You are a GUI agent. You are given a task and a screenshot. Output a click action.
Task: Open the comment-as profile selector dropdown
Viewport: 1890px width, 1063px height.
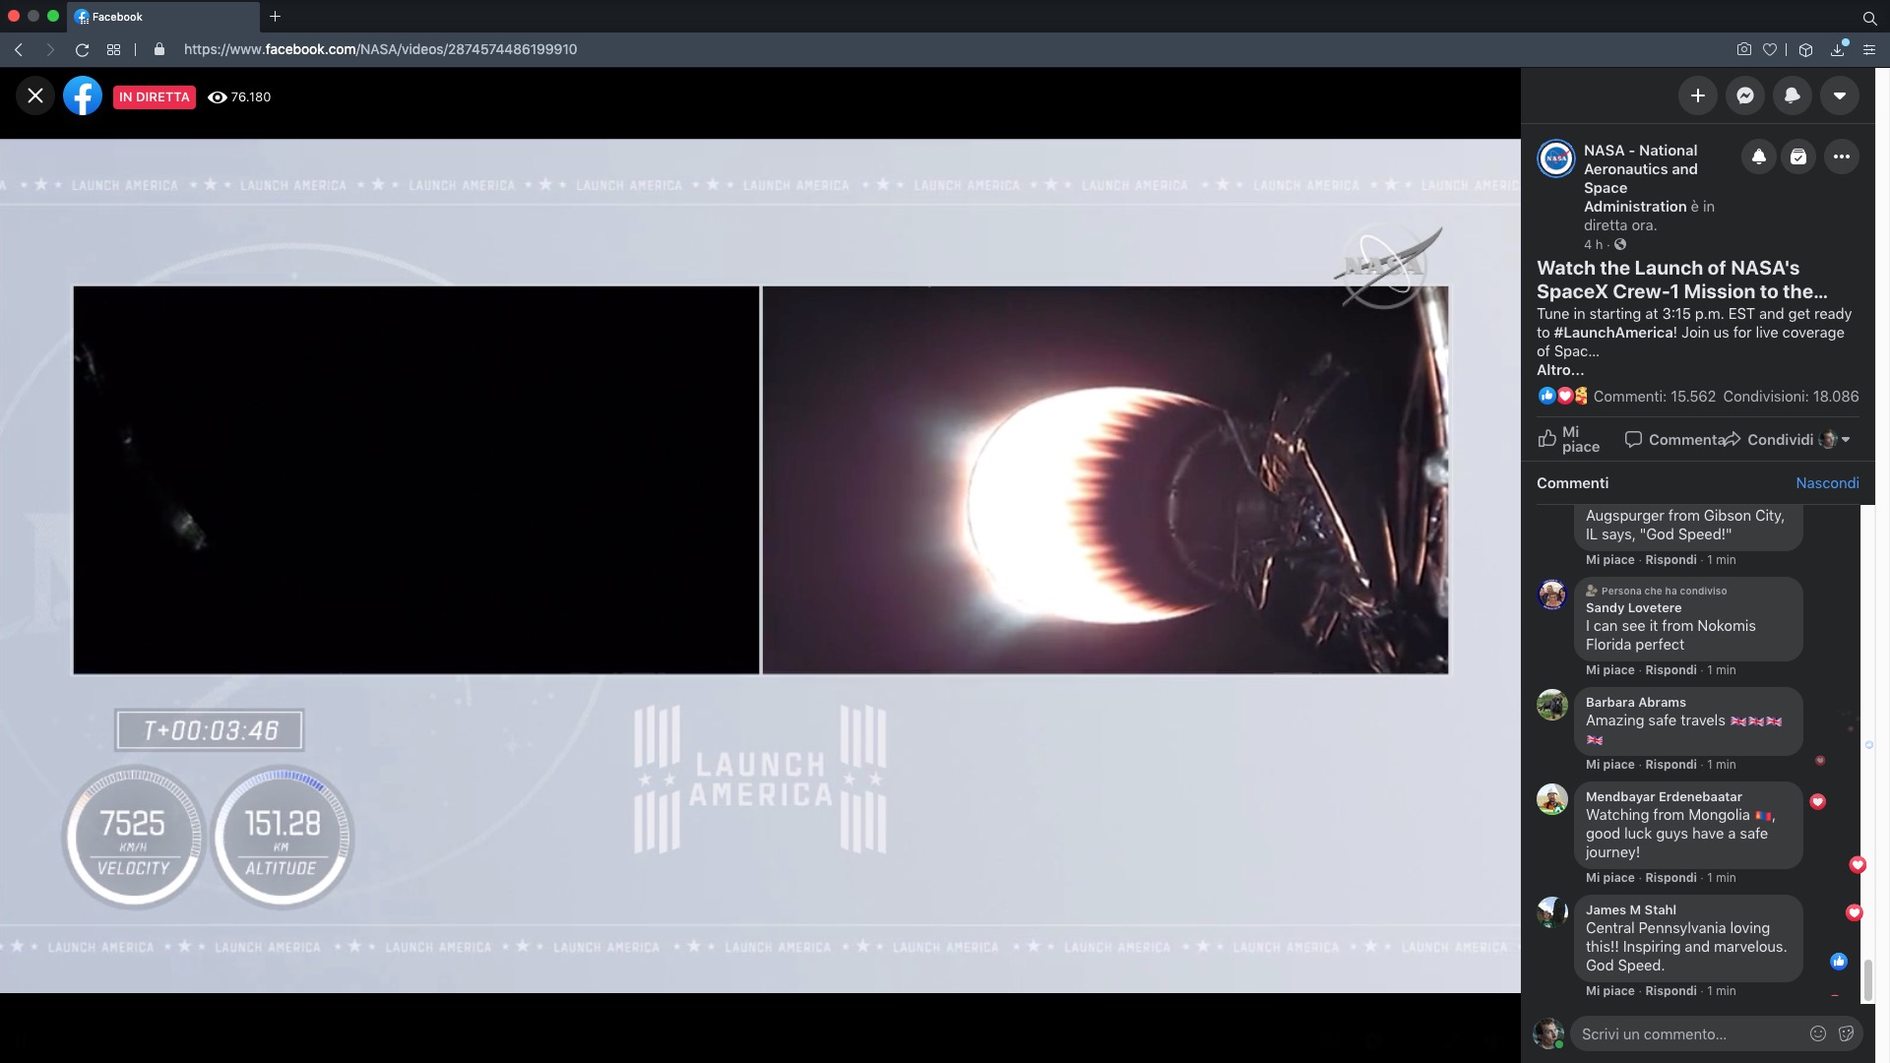coord(1835,439)
